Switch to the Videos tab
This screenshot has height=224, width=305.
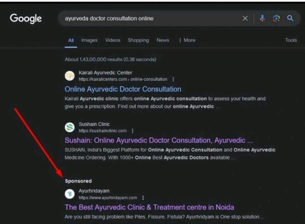113,40
